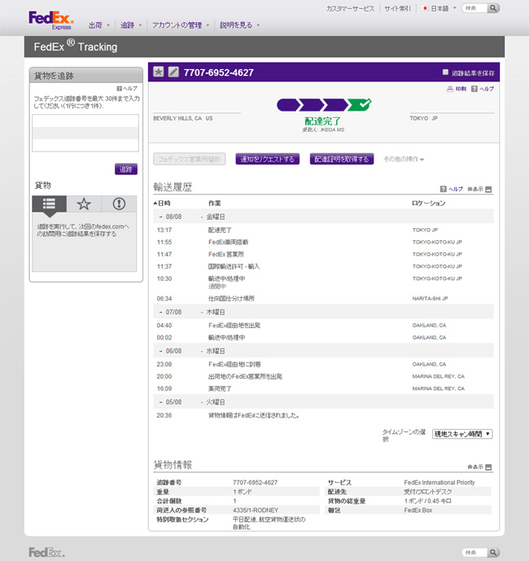Collapse the 06/08 水曜日 date group
The height and width of the screenshot is (561, 529).
[160, 351]
